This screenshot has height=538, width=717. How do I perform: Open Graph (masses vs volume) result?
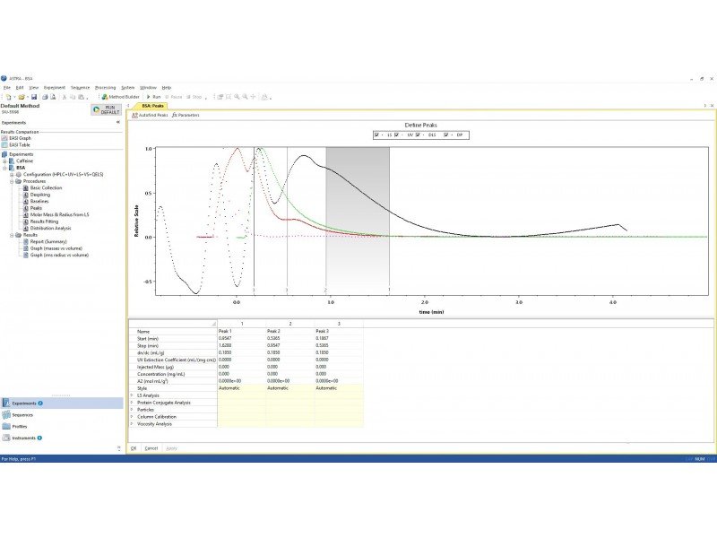pos(53,248)
